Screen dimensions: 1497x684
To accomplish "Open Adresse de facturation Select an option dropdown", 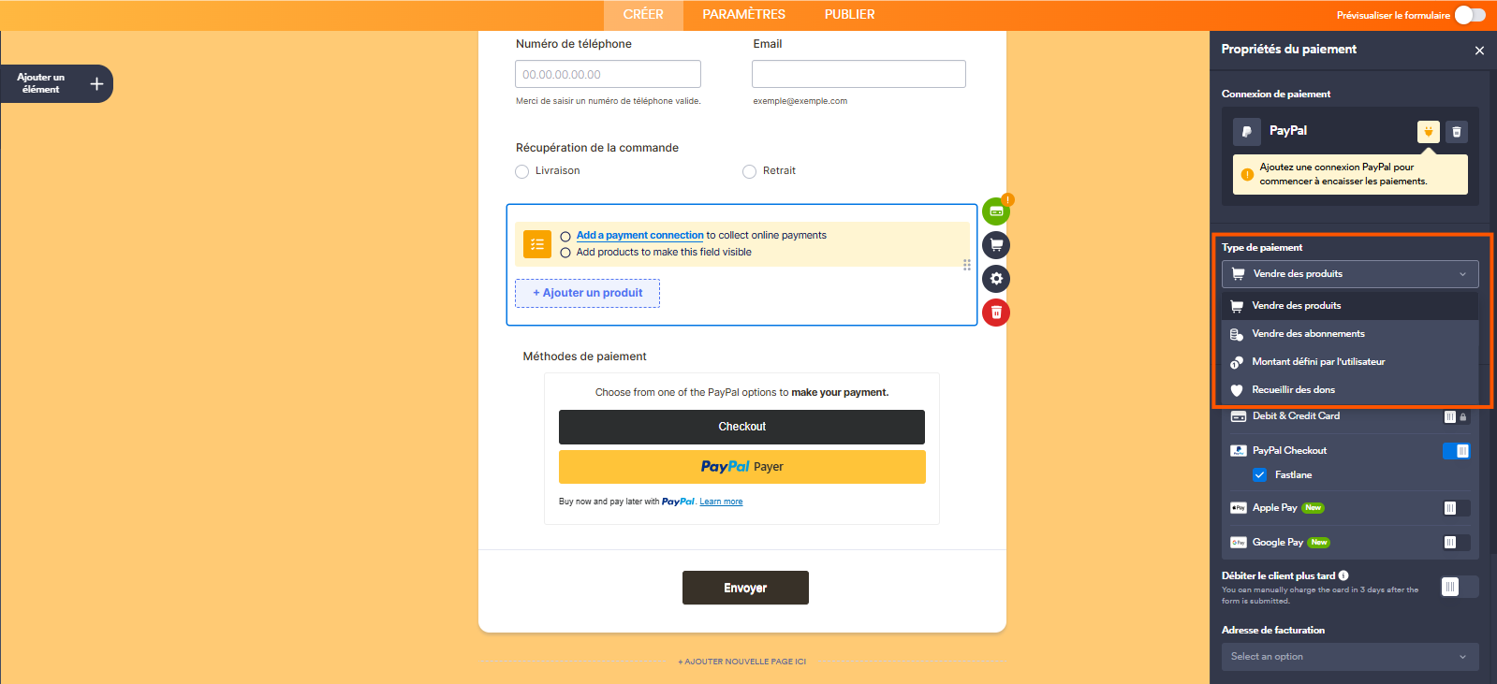I will point(1350,657).
